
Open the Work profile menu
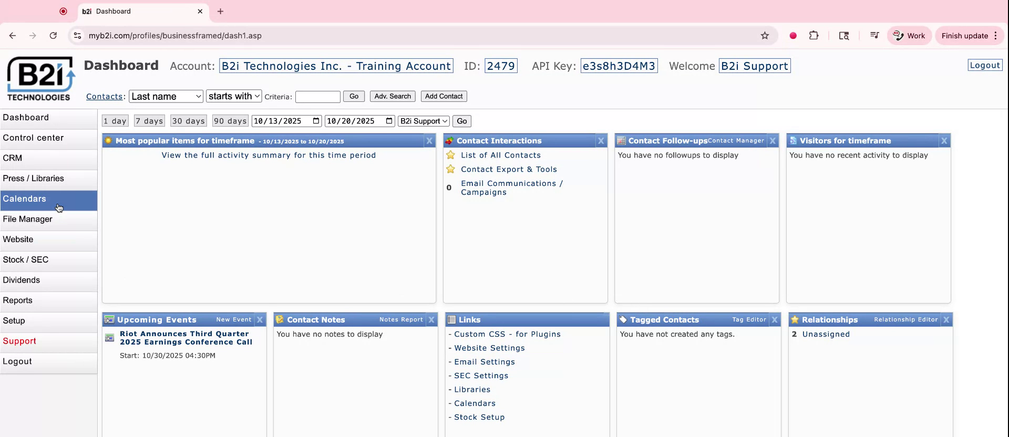[x=909, y=36]
